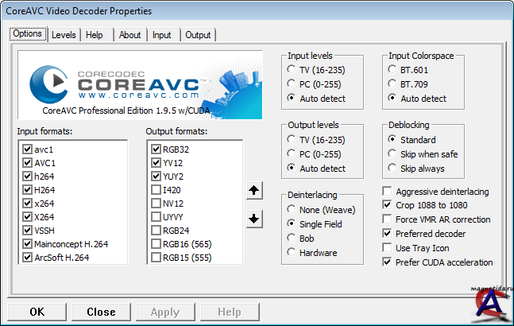Viewport: 514px width, 326px height.
Task: Enable the NV12 output format
Action: 156,203
